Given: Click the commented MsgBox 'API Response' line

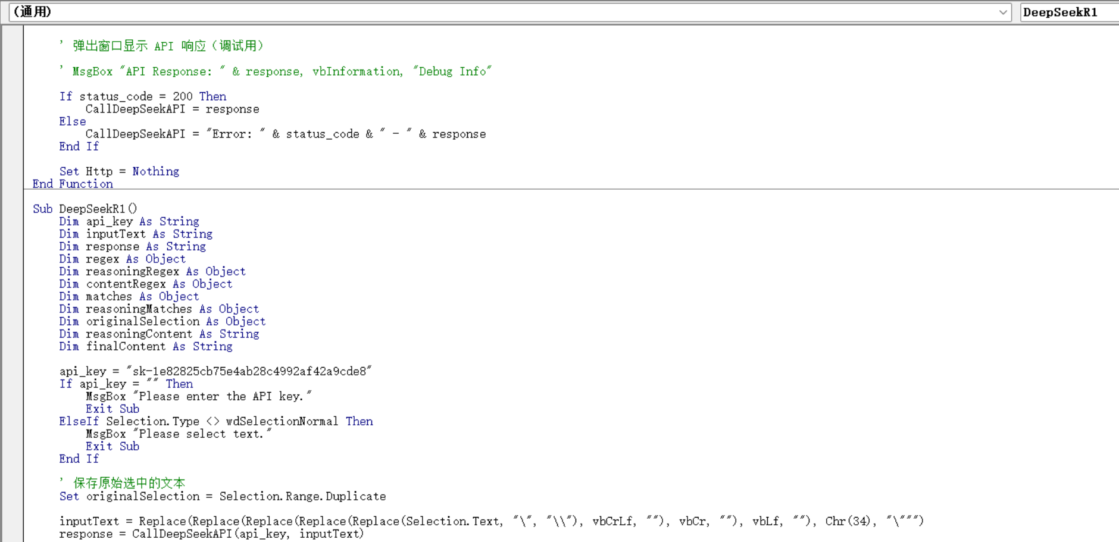Looking at the screenshot, I should tap(276, 71).
